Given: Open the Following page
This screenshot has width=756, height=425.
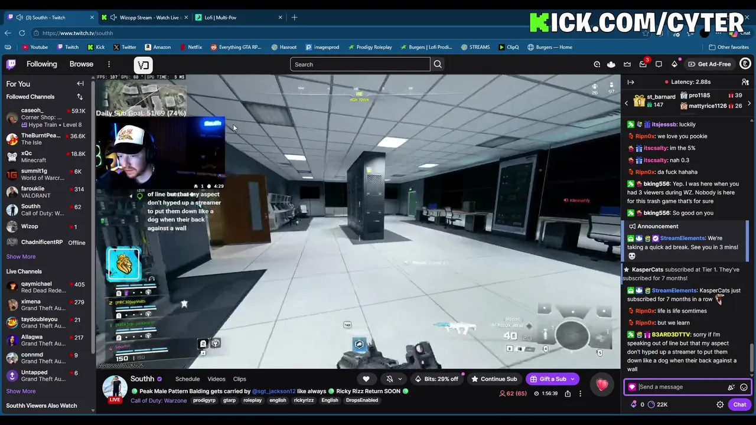Looking at the screenshot, I should 41,64.
